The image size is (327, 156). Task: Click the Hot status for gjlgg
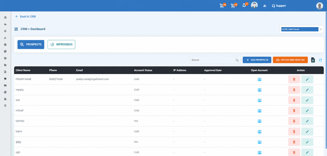(x=136, y=142)
